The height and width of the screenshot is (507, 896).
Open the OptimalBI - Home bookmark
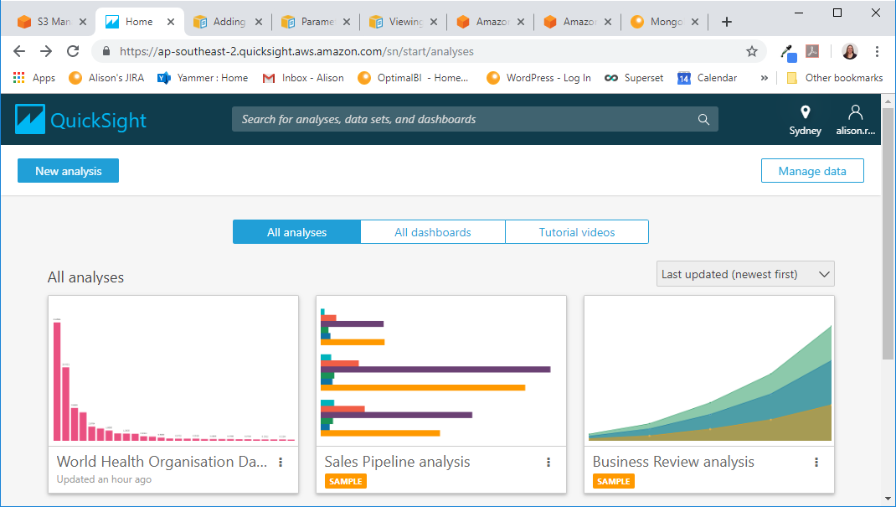click(x=413, y=78)
